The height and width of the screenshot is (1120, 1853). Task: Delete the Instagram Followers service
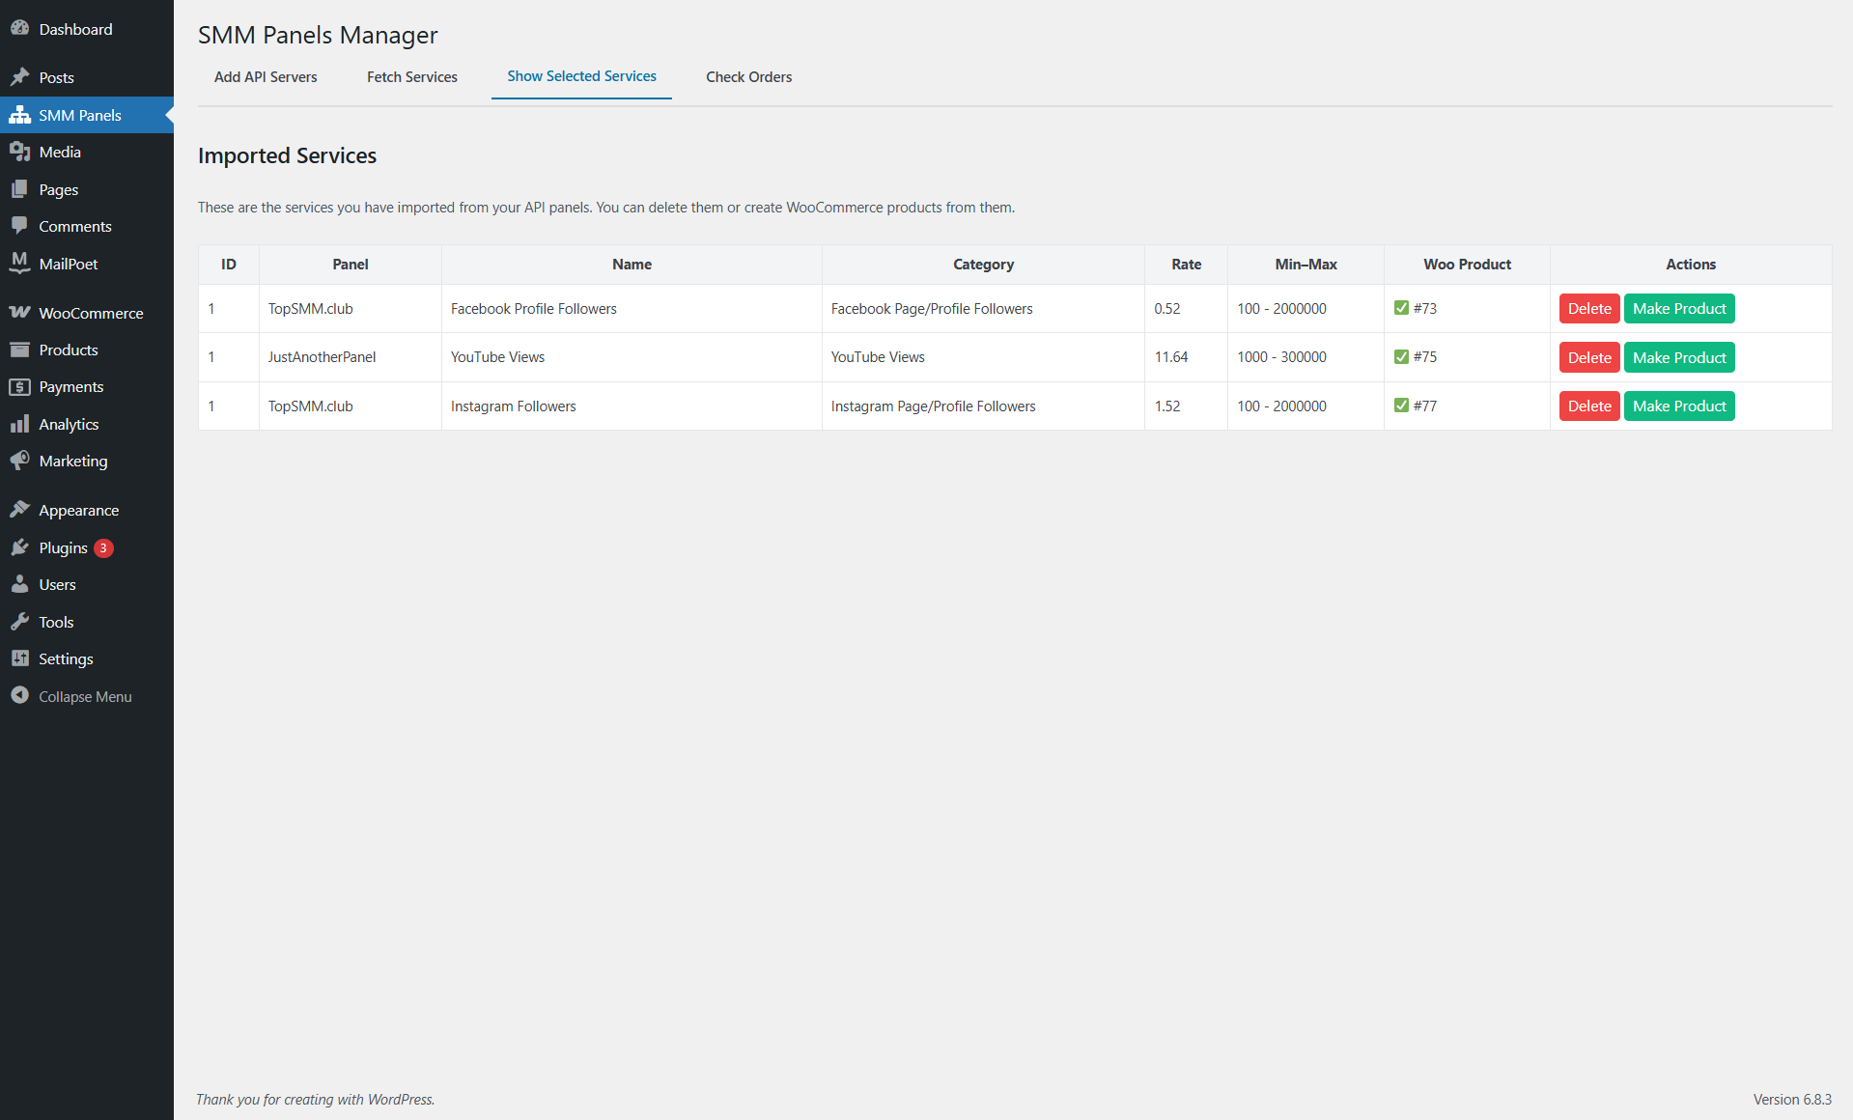pos(1588,406)
